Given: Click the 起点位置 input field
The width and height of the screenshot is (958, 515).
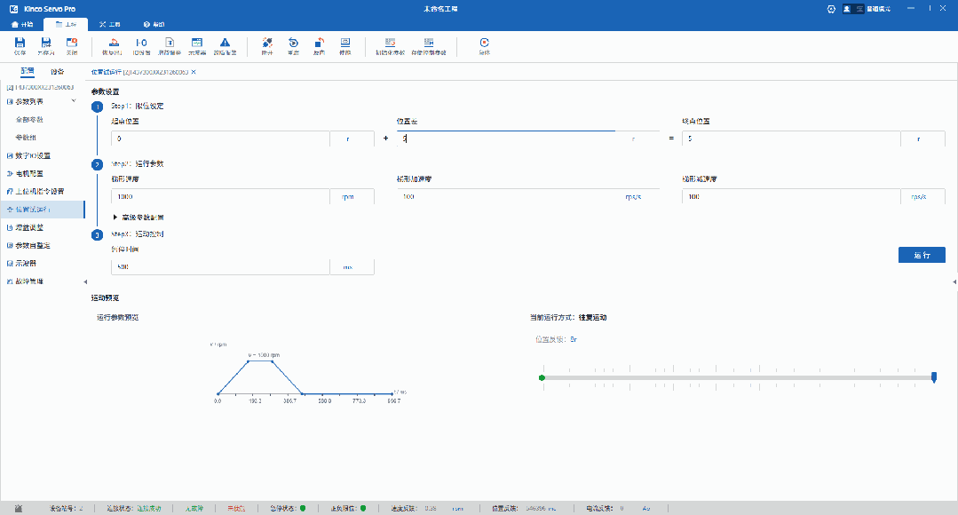Looking at the screenshot, I should tap(220, 139).
